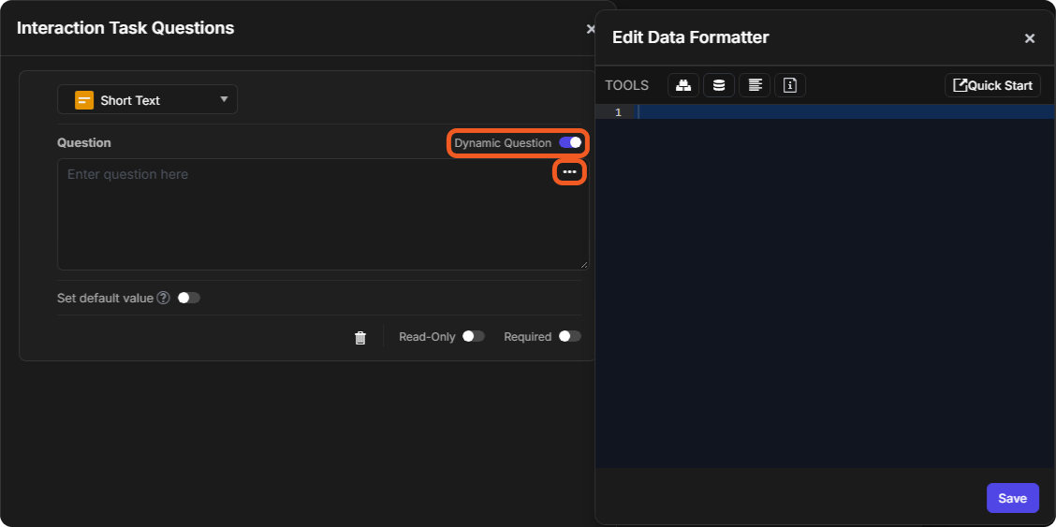1056x527 pixels.
Task: Show help for Set default value
Action: [163, 298]
